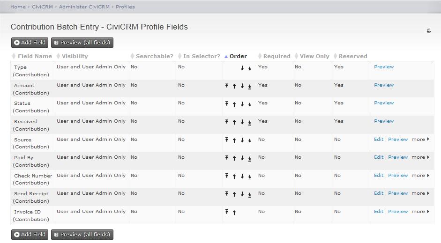
Task: Go to Administer CiviCRM breadcrumb
Action: click(x=84, y=7)
